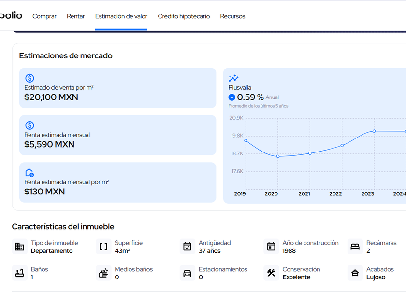Go to Crédito hipotecario page
This screenshot has height=304, width=406.
click(x=184, y=16)
